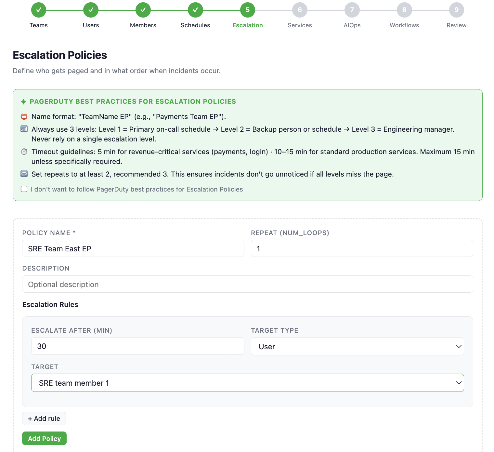Submit with the Add Policy button
Screen dimensions: 494x452
pos(45,439)
